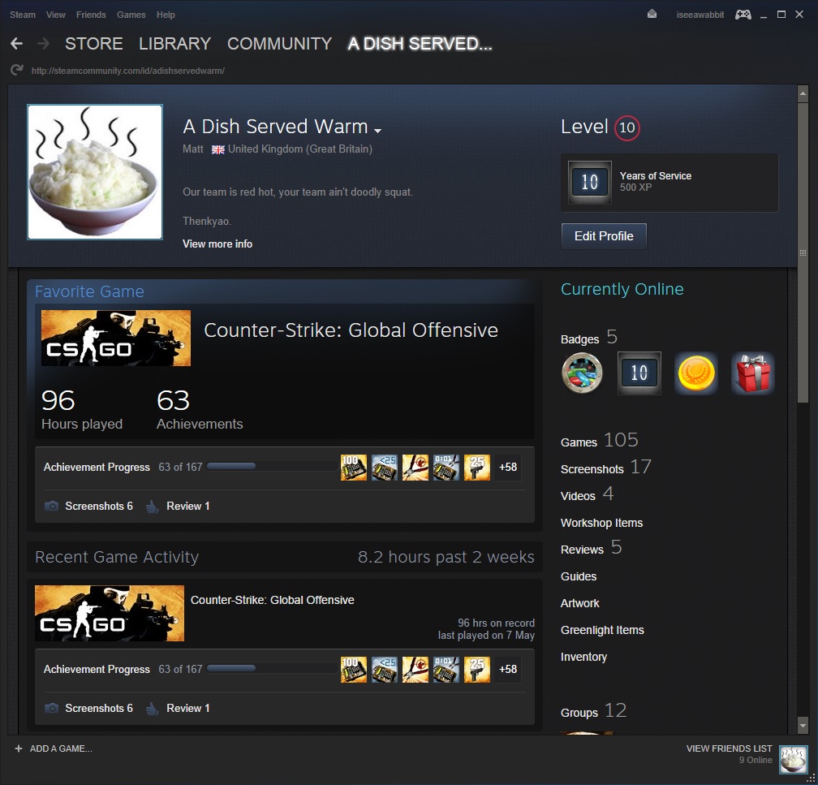Open the mashed potato profile avatar
The width and height of the screenshot is (818, 785).
tap(95, 172)
